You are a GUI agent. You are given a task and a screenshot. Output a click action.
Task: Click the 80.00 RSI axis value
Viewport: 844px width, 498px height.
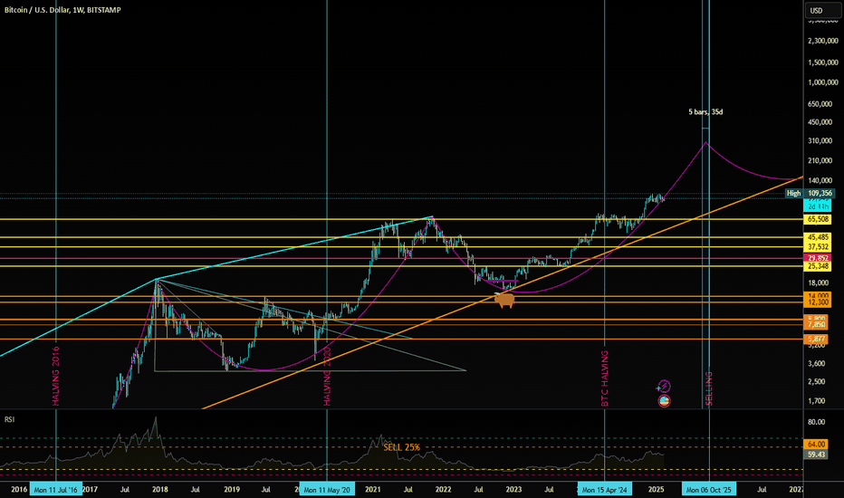point(817,422)
